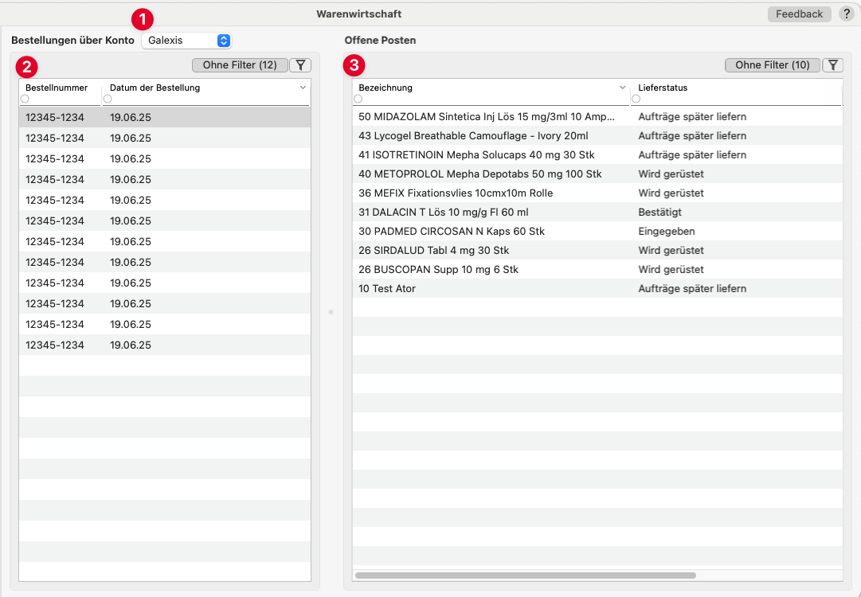Click splitter handle dot between the two panels
Viewport: 861px width, 597px height.
[331, 312]
